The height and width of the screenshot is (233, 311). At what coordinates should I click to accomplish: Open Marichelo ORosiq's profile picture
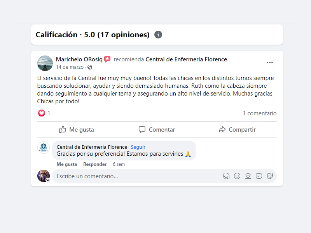click(45, 63)
